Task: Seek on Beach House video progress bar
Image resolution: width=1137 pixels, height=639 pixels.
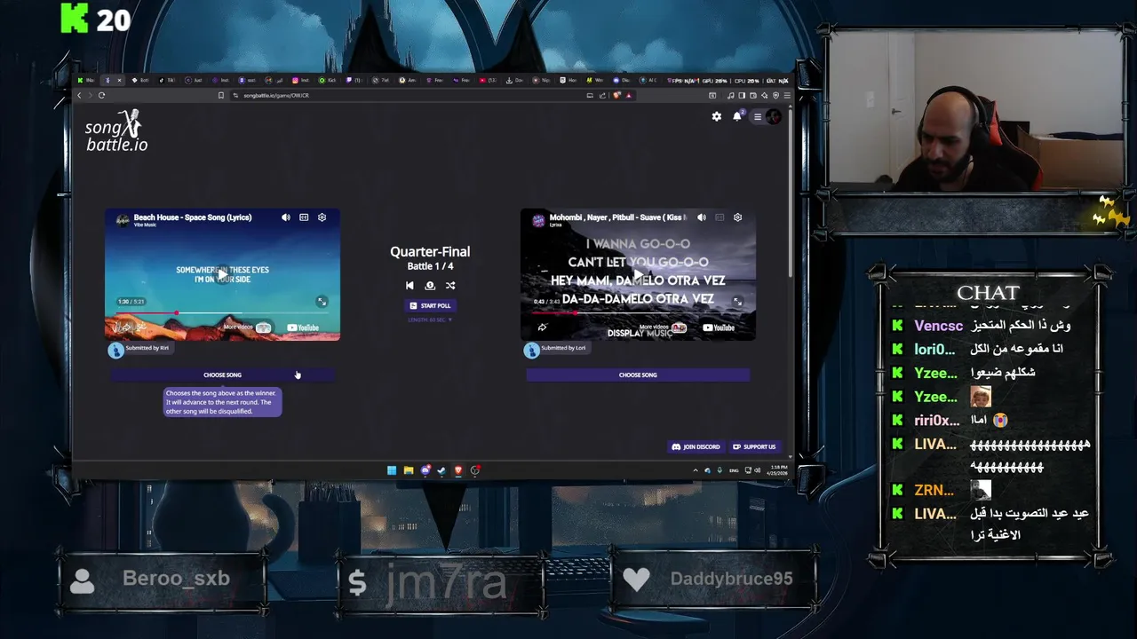Action: point(222,313)
